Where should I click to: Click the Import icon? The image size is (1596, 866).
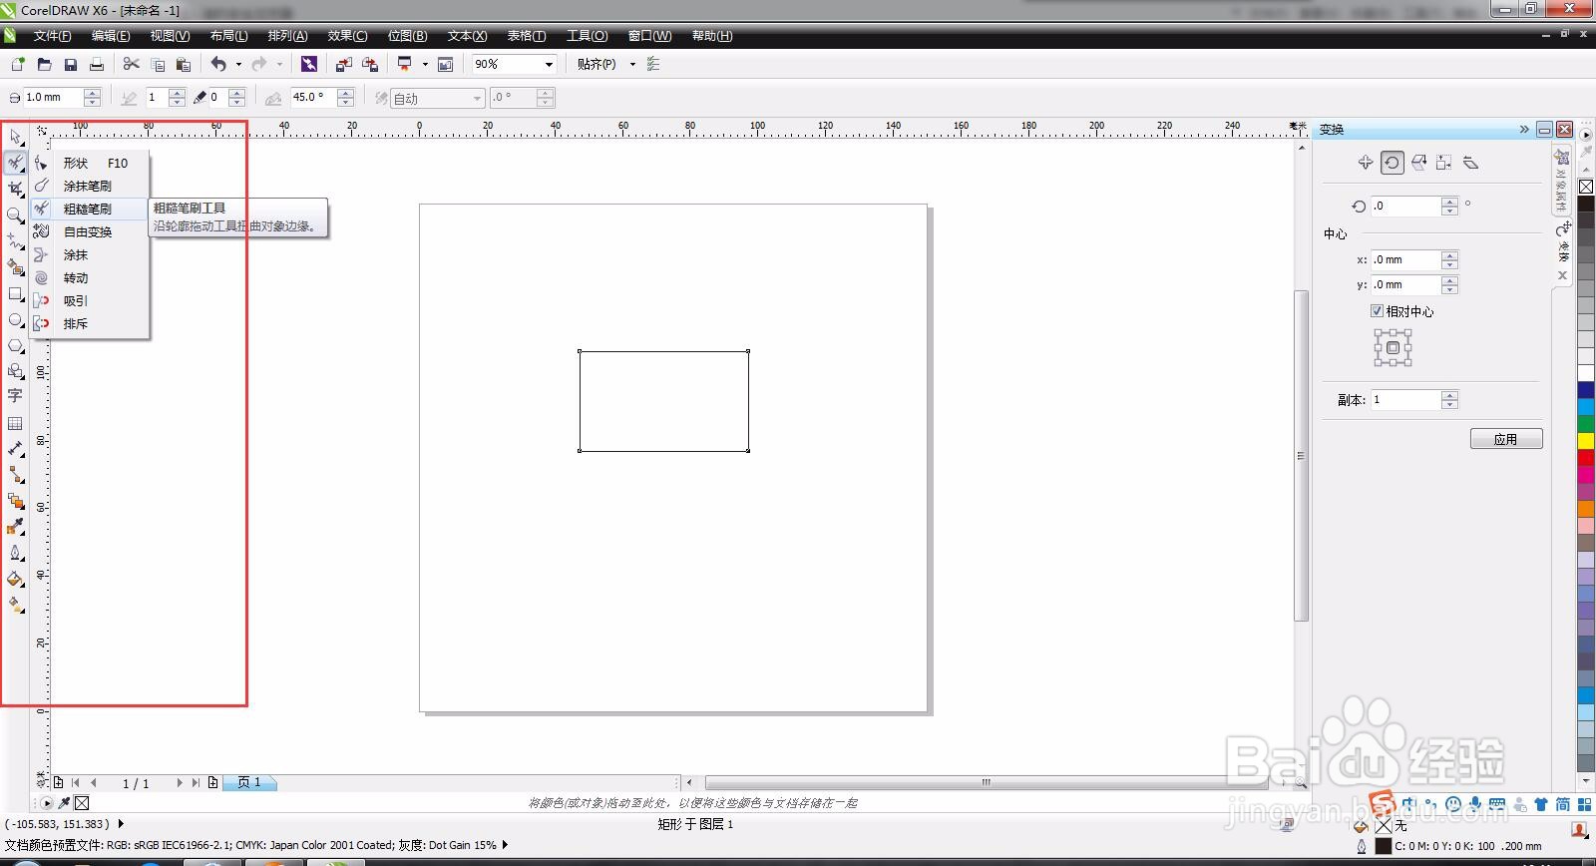343,64
